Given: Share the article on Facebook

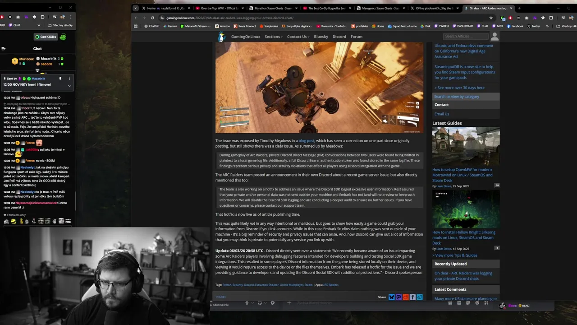Looking at the screenshot, I should click(412, 297).
